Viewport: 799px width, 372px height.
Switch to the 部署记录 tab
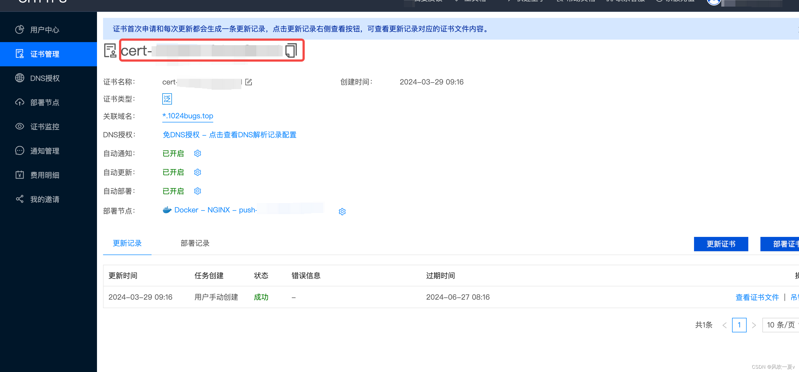[195, 243]
